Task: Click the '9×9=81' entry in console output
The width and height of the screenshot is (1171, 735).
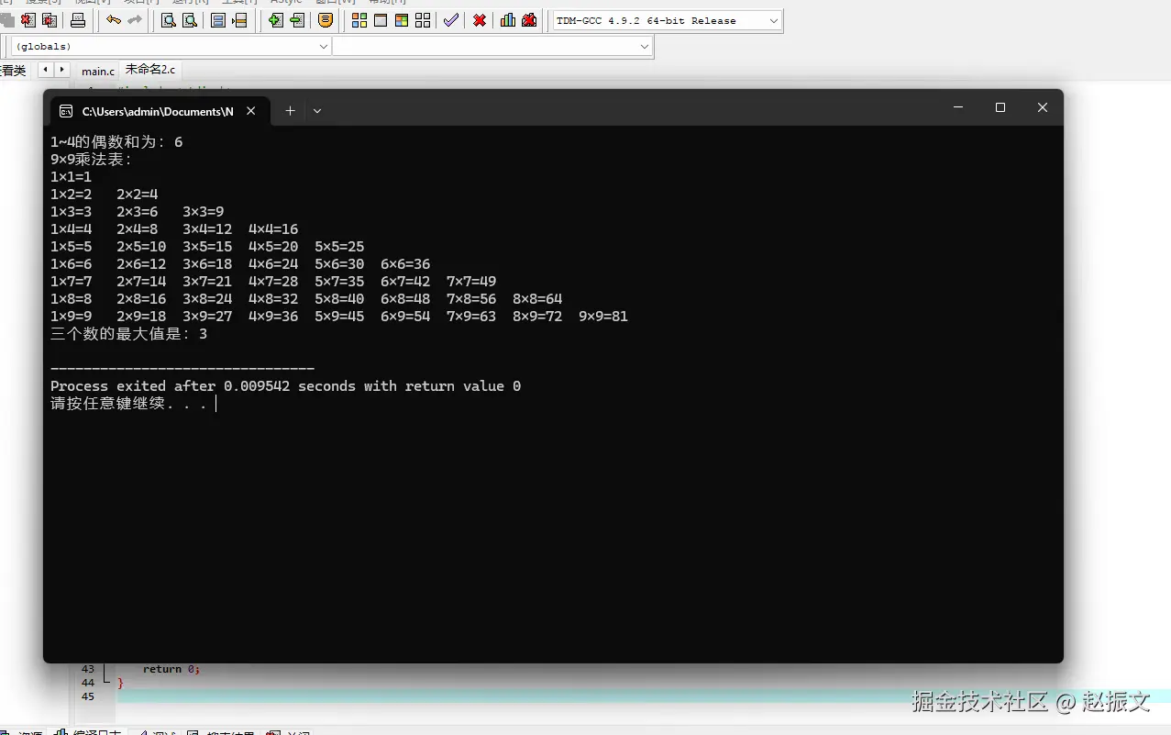Action: point(603,317)
